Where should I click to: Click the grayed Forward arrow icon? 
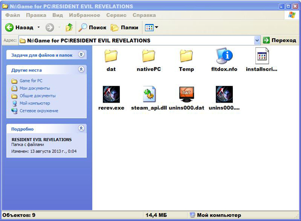[x=50, y=27]
